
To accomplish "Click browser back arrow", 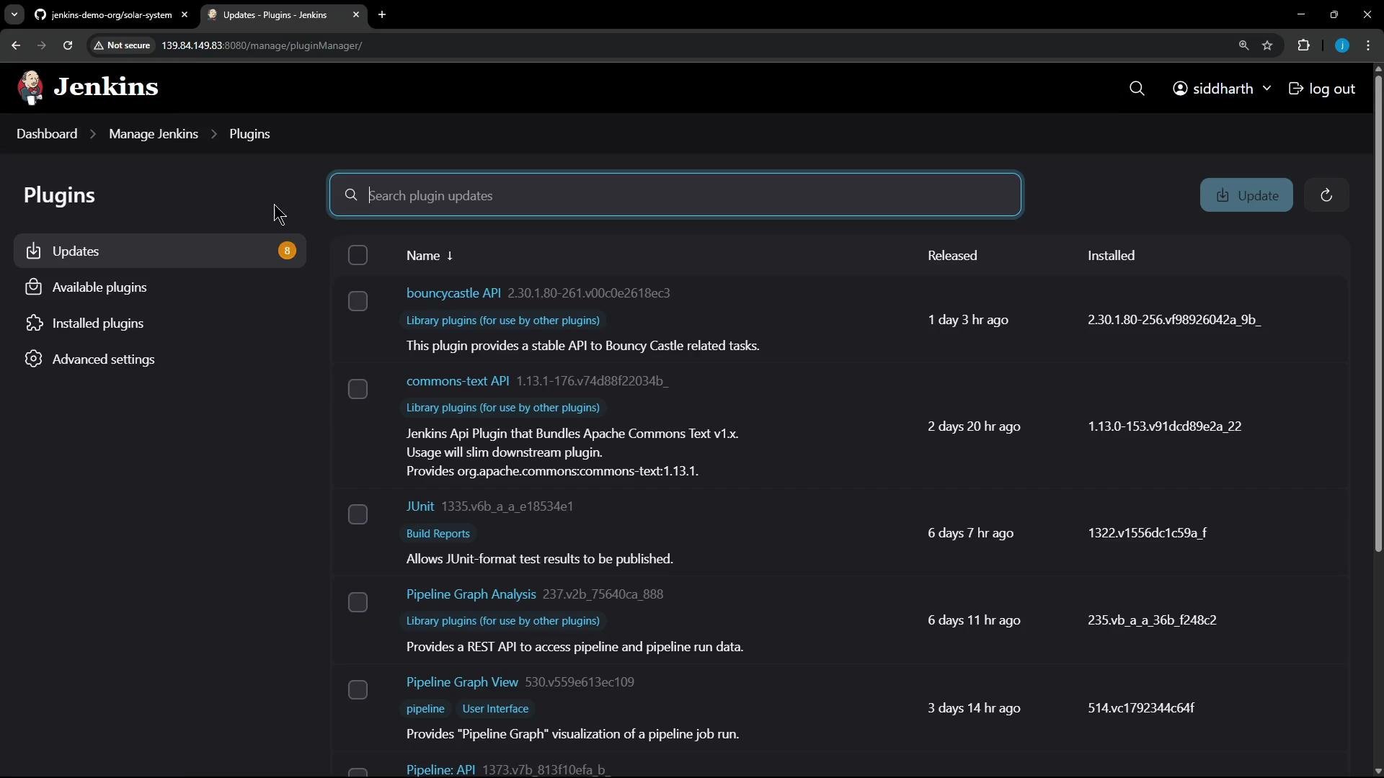I will 16,45.
